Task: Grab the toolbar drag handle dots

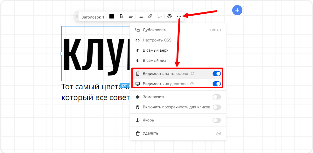Action: coord(77,17)
